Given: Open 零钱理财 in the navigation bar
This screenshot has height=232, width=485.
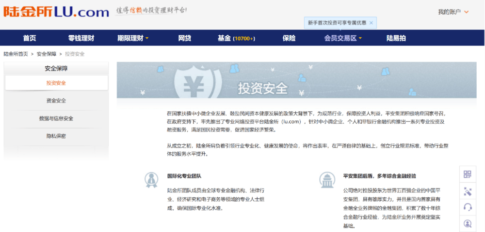Looking at the screenshot, I should (x=81, y=38).
